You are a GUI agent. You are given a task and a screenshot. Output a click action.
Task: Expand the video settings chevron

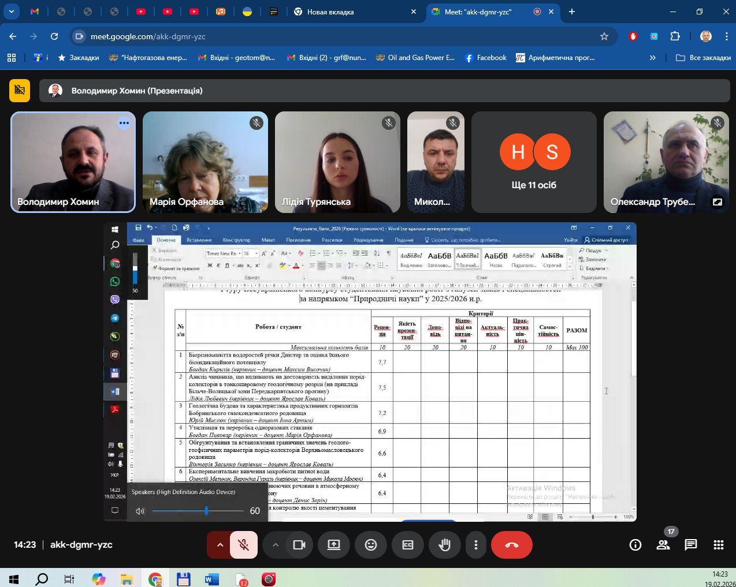pyautogui.click(x=276, y=545)
